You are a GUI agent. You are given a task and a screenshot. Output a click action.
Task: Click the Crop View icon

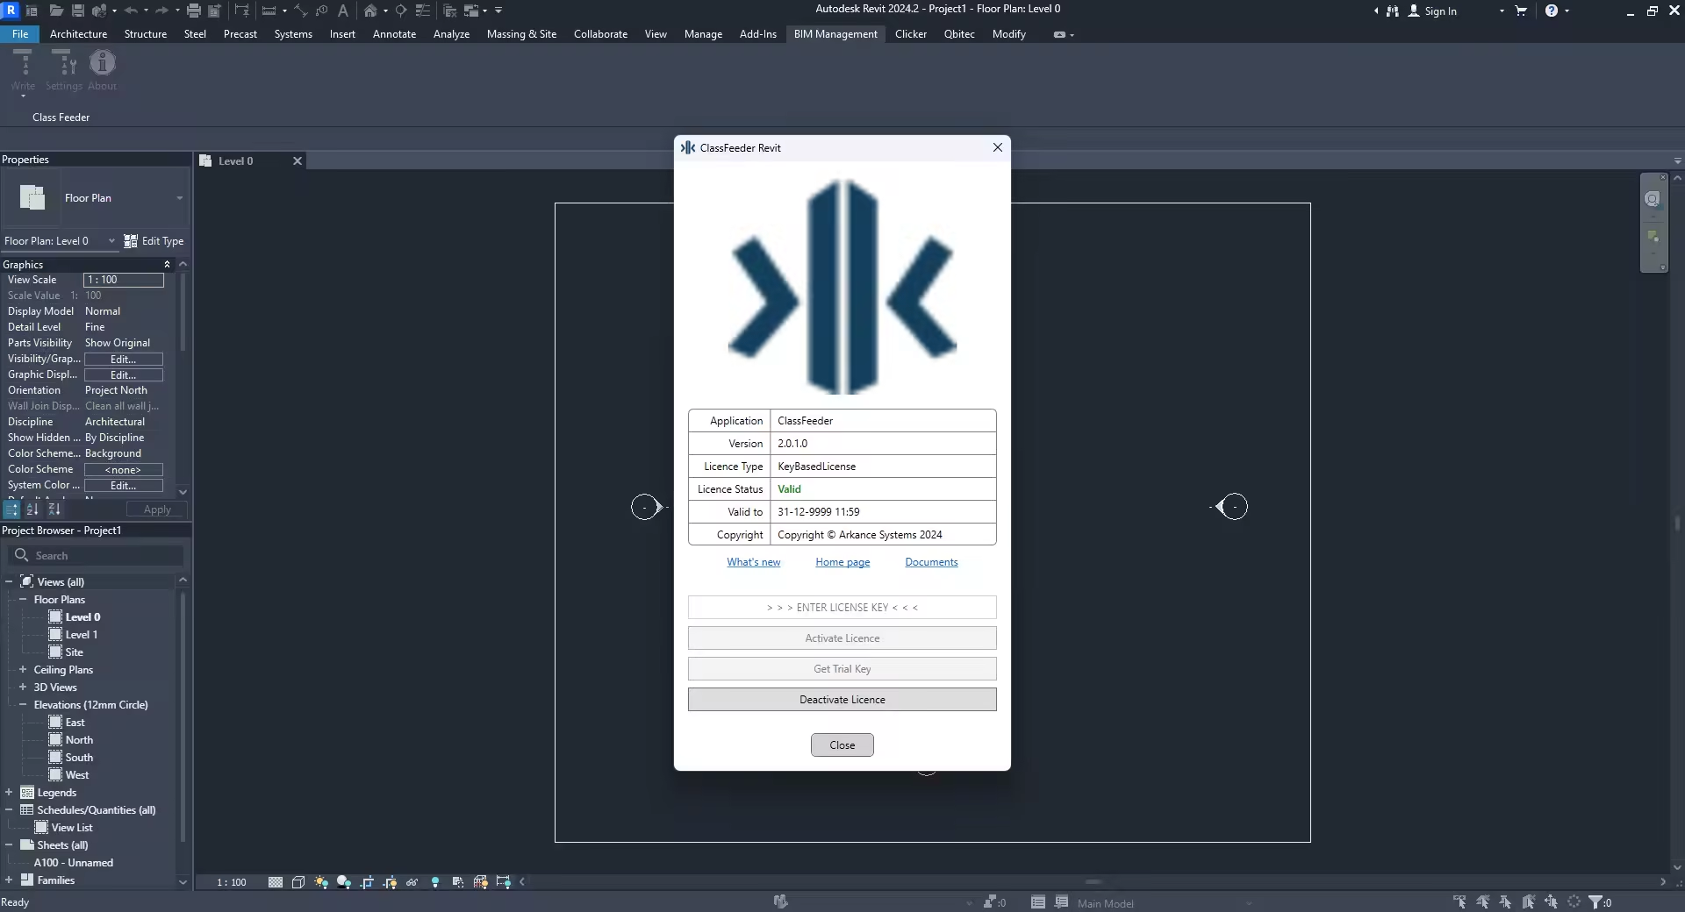367,882
